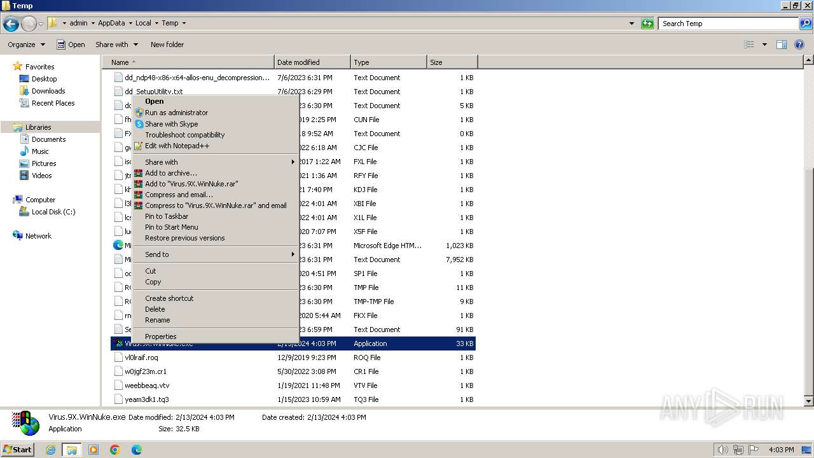Screen dimensions: 814x458
Task: Select the Desktop favorites icon
Action: click(x=25, y=79)
